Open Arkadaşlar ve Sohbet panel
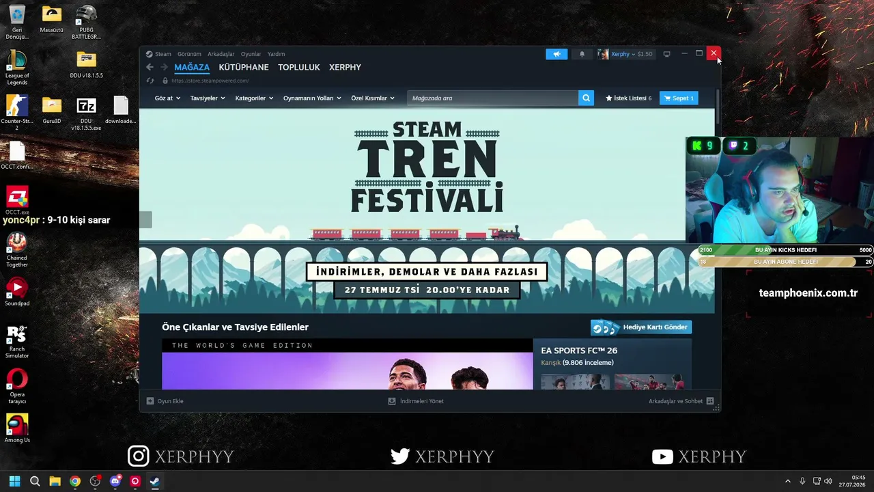 (x=681, y=401)
